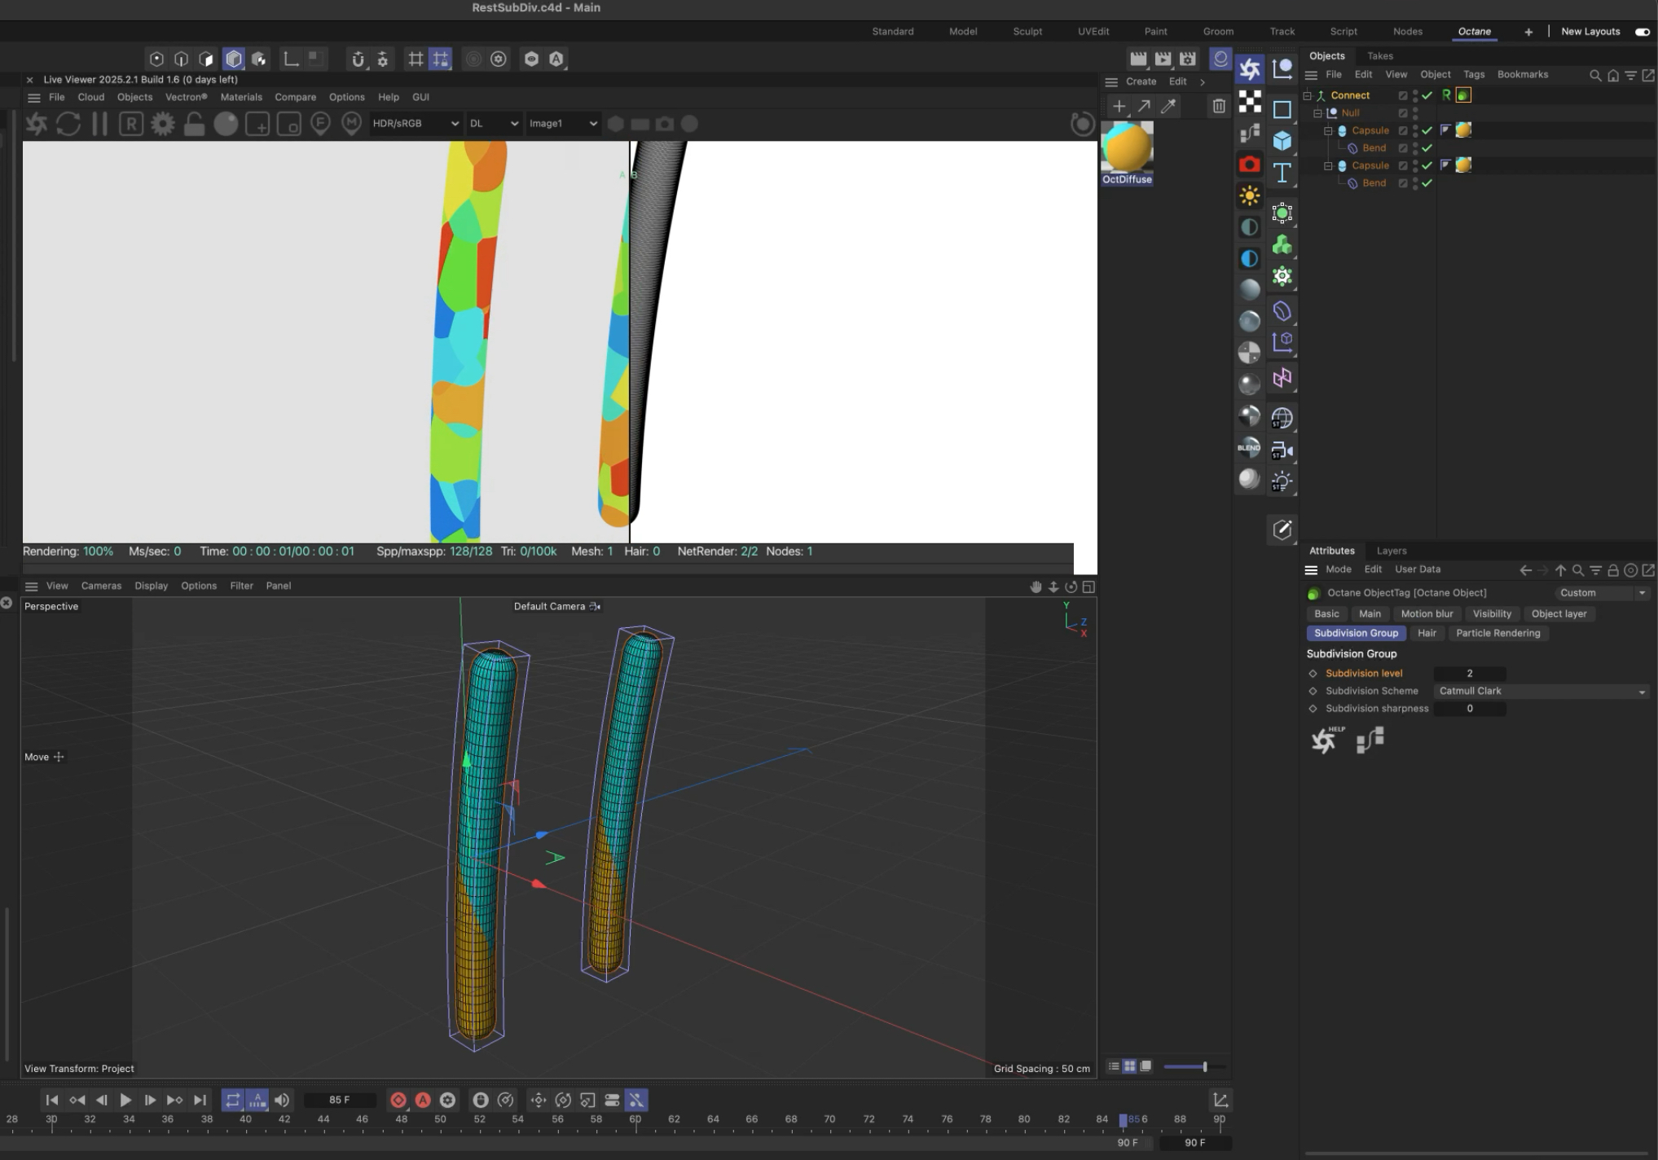Select the Text object tool
This screenshot has height=1160, width=1658.
[x=1282, y=173]
